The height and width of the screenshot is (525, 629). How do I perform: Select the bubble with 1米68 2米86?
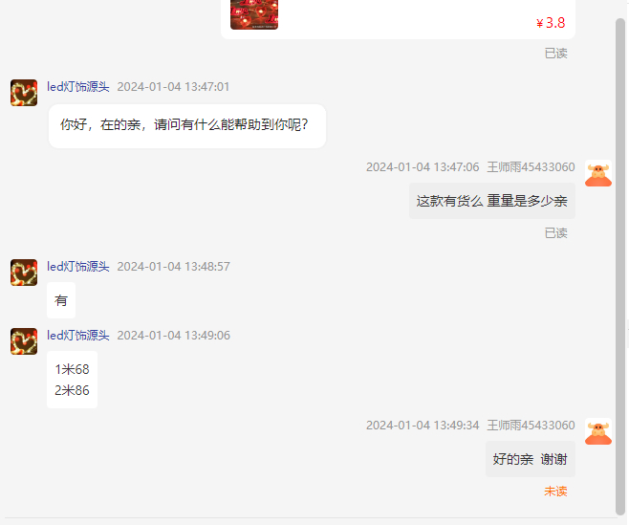(x=73, y=380)
